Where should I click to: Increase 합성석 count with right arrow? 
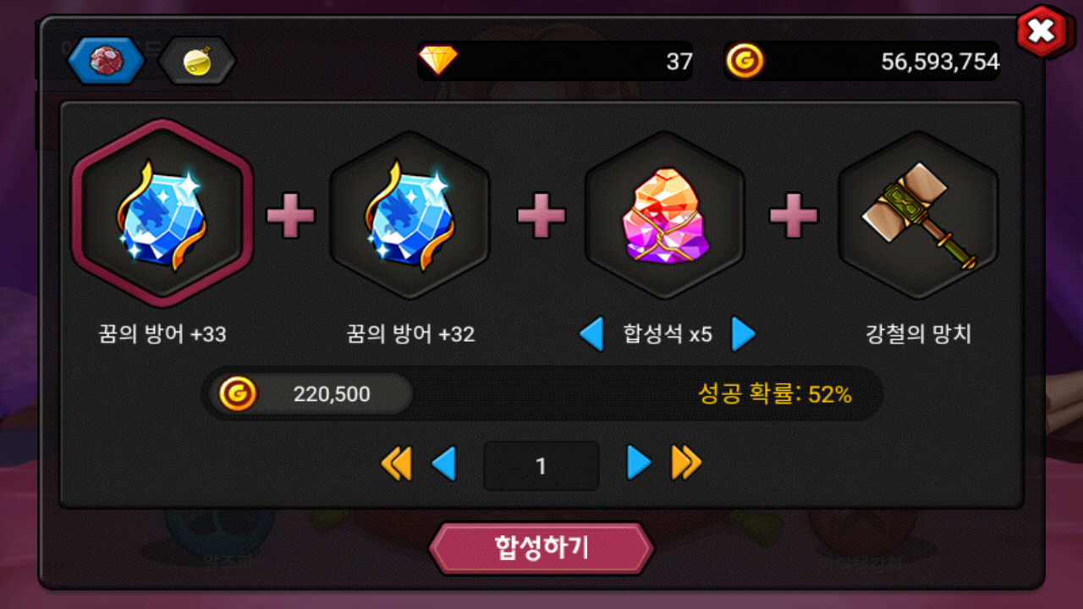[743, 334]
